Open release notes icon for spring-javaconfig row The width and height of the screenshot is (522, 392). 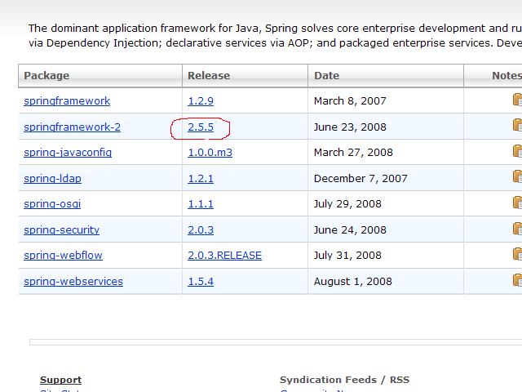click(518, 151)
